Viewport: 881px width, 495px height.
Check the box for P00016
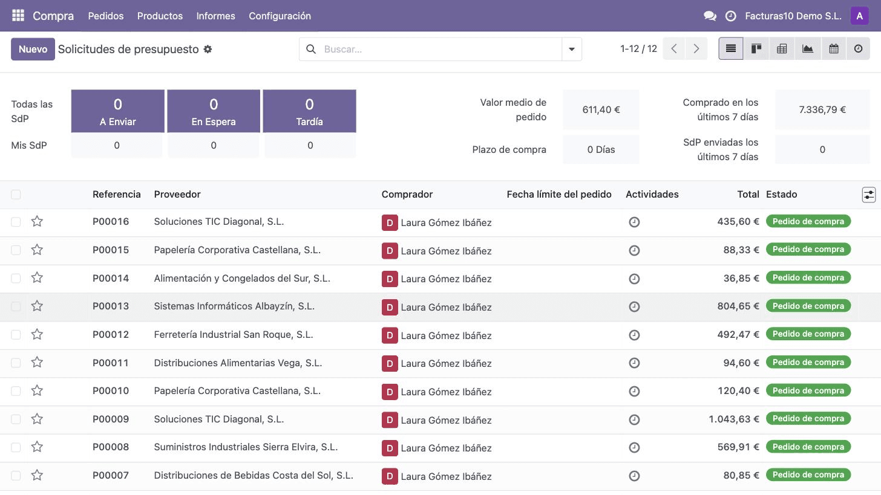click(x=16, y=222)
